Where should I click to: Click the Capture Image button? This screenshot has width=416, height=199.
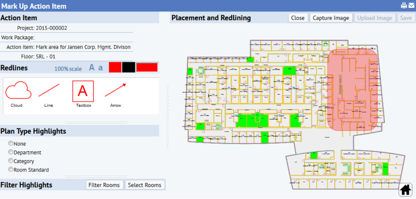pos(331,18)
